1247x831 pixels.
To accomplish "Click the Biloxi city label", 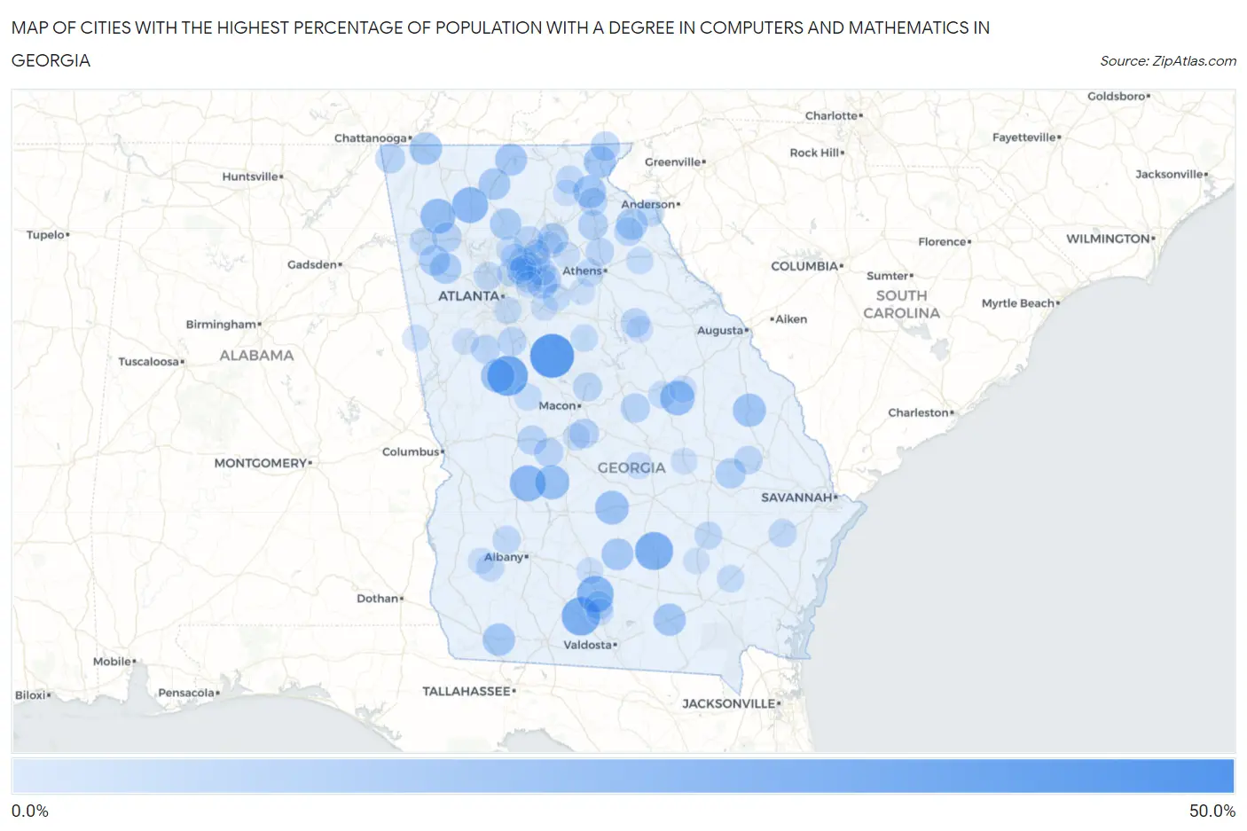I will pyautogui.click(x=30, y=696).
